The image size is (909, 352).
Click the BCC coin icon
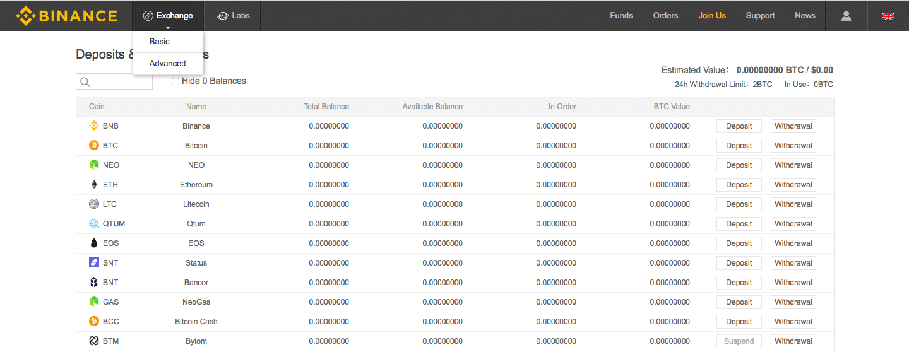point(94,322)
